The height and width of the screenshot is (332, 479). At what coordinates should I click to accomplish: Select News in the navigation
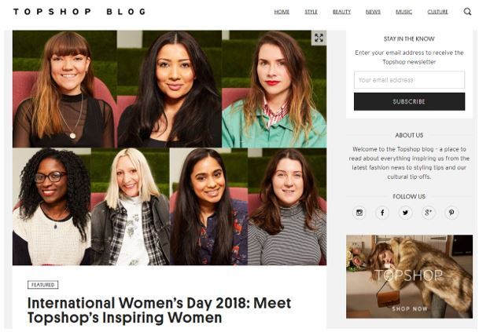point(373,12)
